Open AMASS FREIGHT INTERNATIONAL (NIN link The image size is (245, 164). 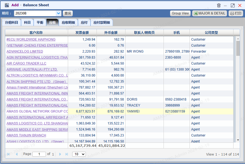pos(37,93)
